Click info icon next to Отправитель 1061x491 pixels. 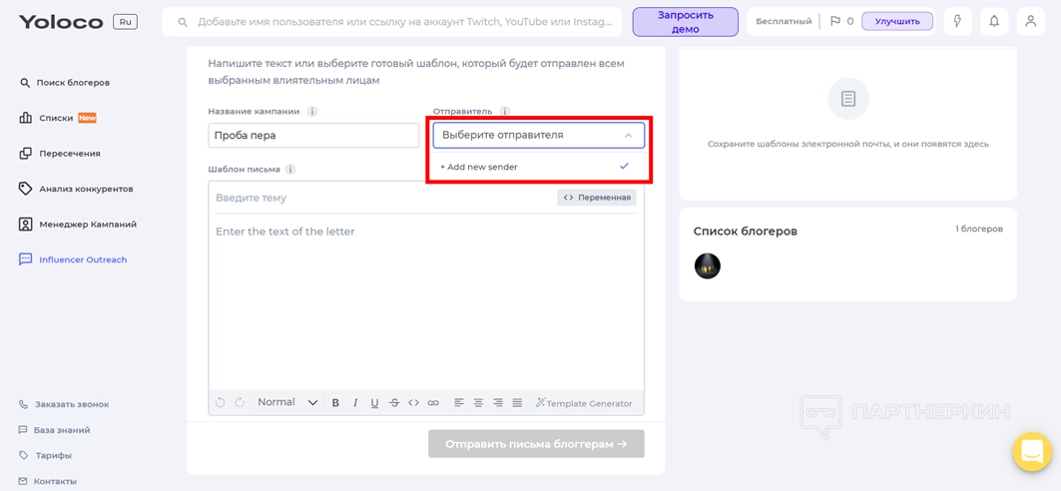tap(504, 112)
